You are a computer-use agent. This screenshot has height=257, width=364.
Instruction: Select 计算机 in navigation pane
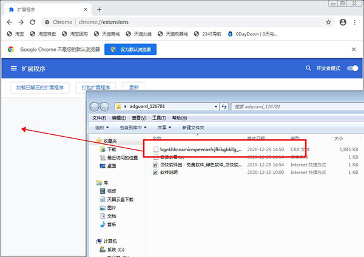pos(107,241)
